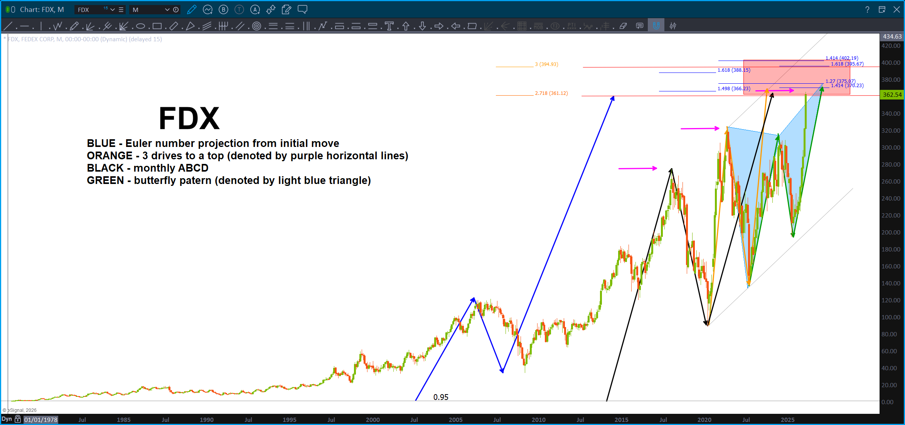Activate the eraser tool in toolbar
The width and height of the screenshot is (905, 425).
coord(623,26)
